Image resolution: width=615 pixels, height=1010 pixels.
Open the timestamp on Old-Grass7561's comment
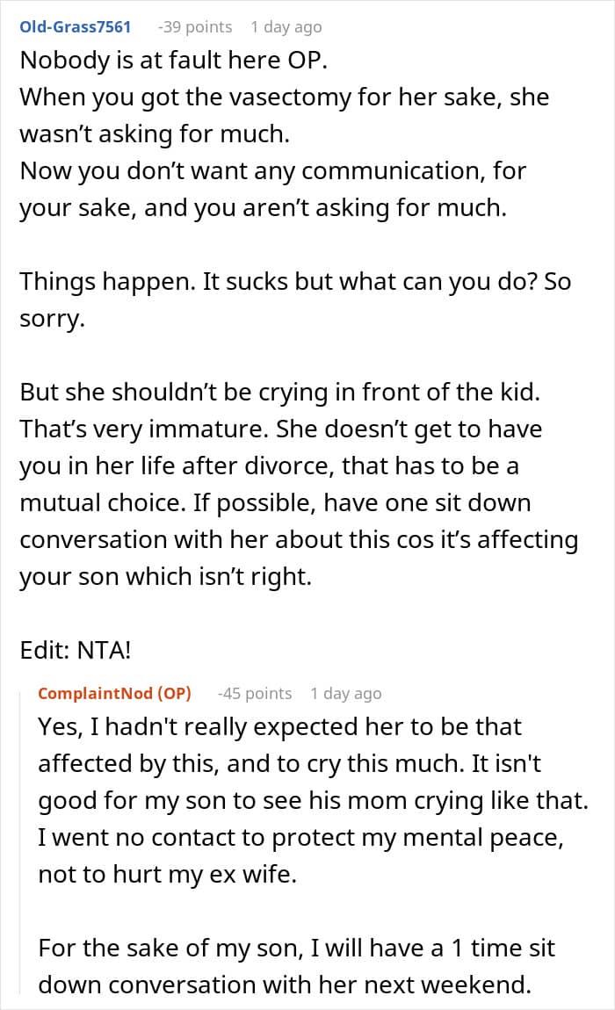click(286, 27)
